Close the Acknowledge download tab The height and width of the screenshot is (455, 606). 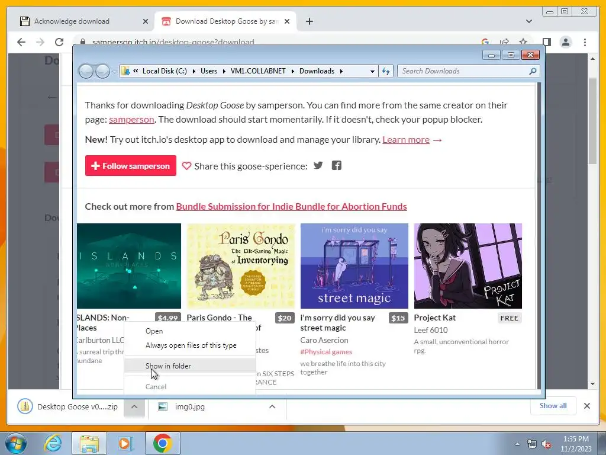[x=146, y=21]
